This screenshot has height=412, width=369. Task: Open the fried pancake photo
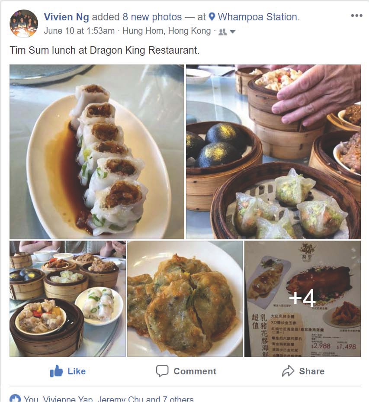[185, 299]
